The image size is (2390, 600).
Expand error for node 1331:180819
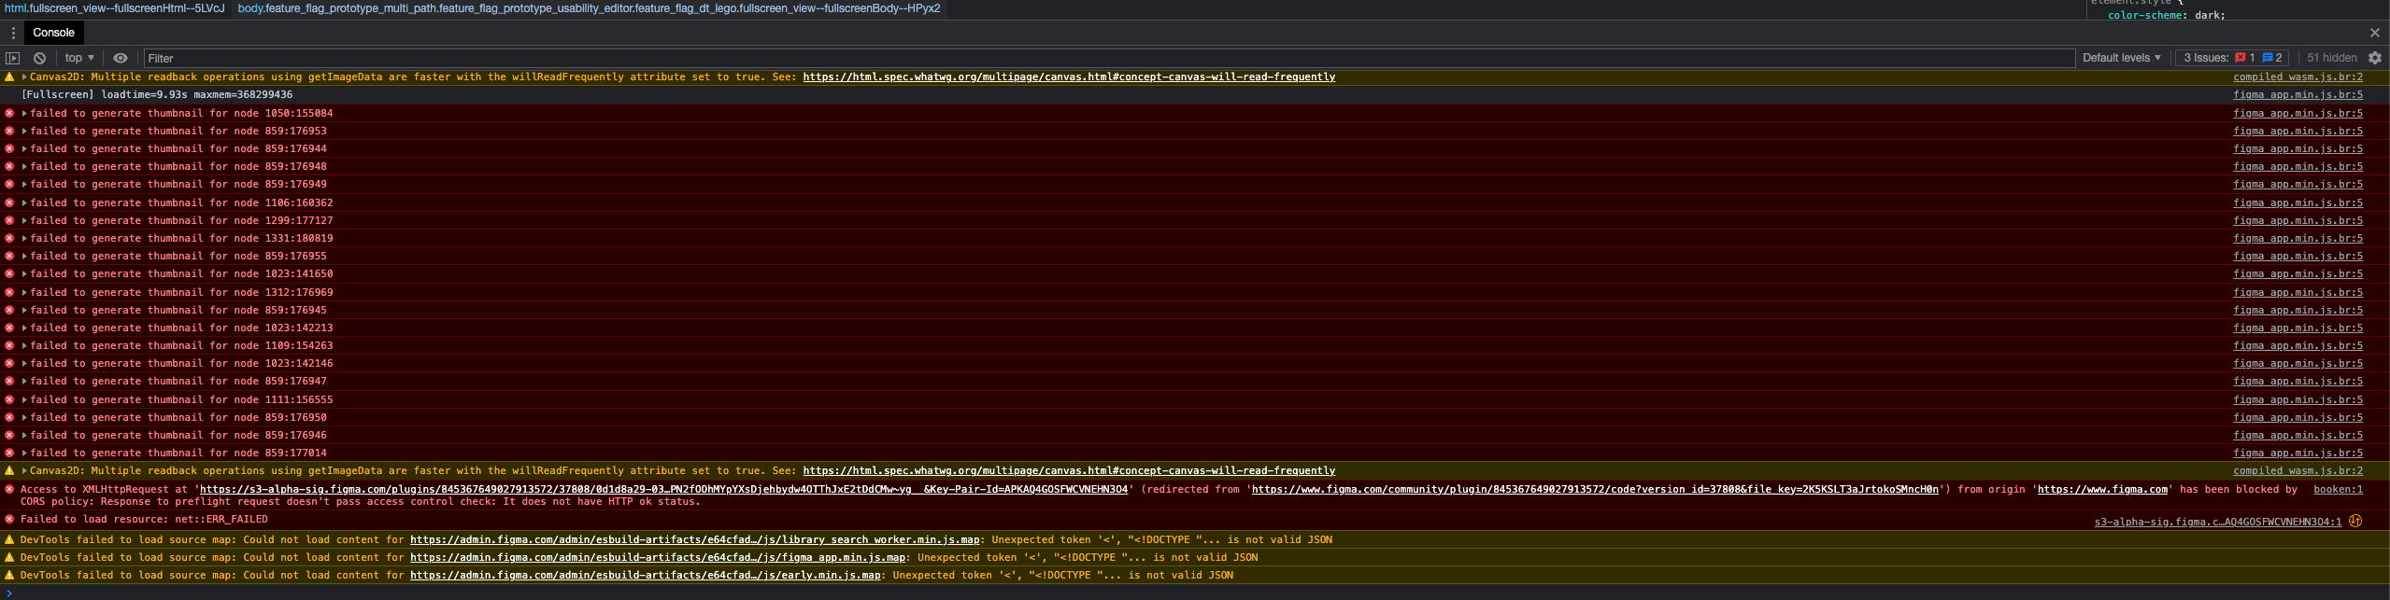click(x=24, y=239)
